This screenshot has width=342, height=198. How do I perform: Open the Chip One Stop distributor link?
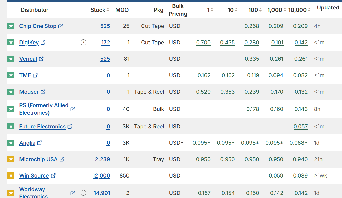38,26
